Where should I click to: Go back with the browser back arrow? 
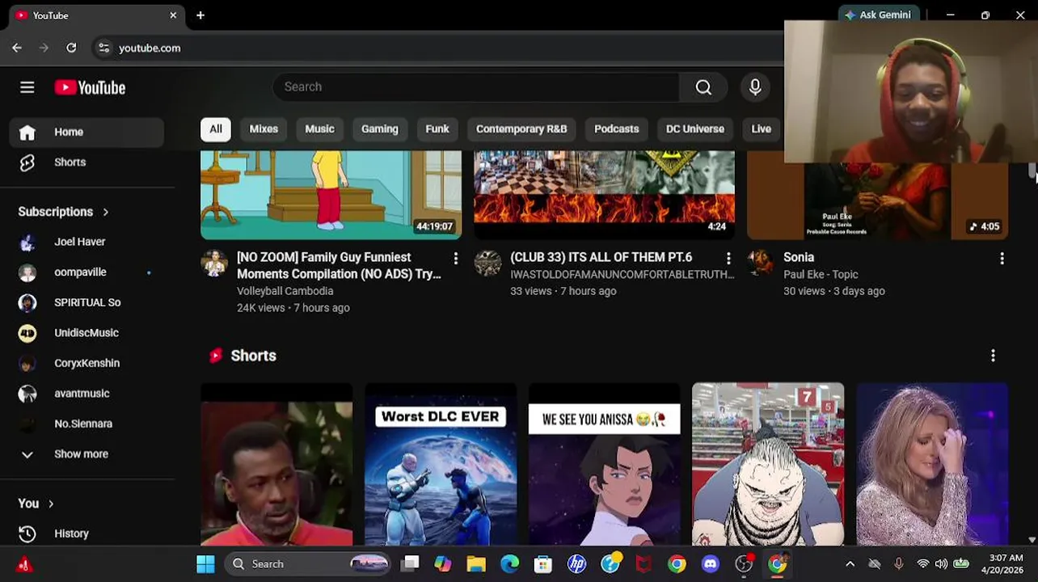(17, 48)
